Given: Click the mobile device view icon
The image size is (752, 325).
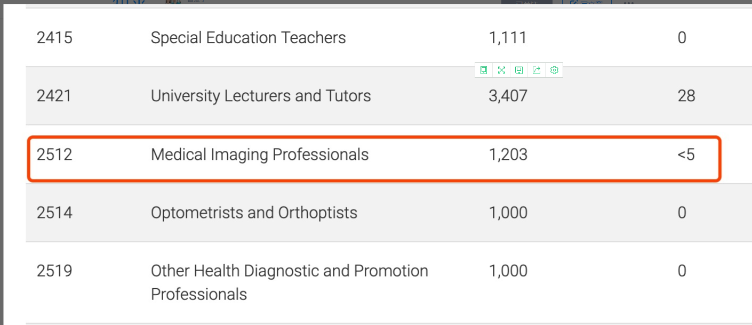Looking at the screenshot, I should click(x=484, y=70).
